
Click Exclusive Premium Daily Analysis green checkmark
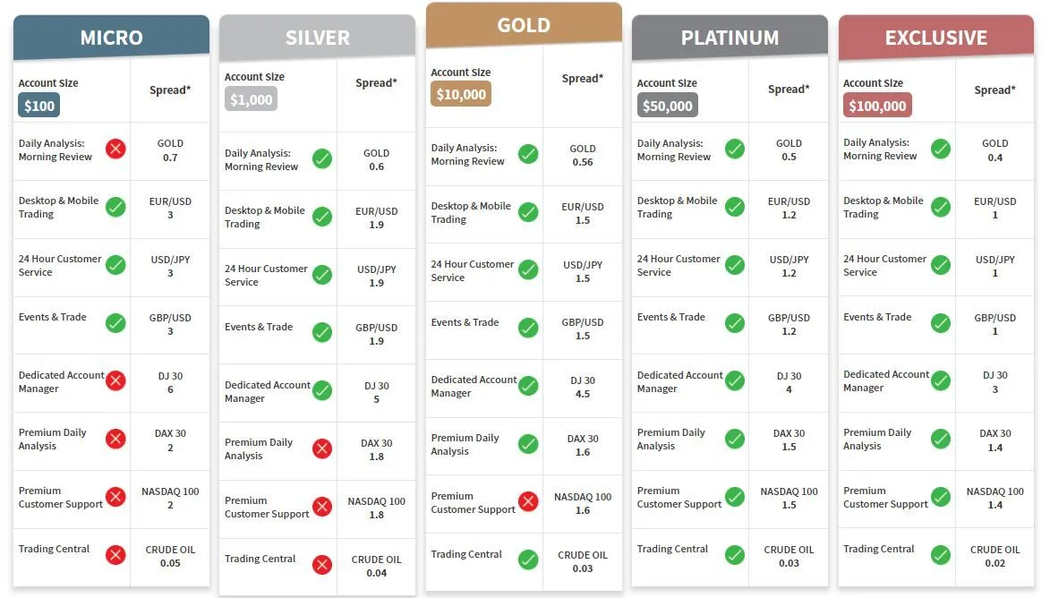coord(941,439)
